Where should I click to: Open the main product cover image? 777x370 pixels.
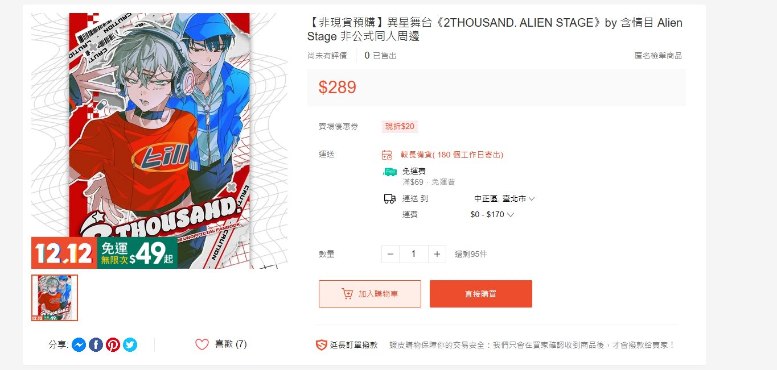159,140
